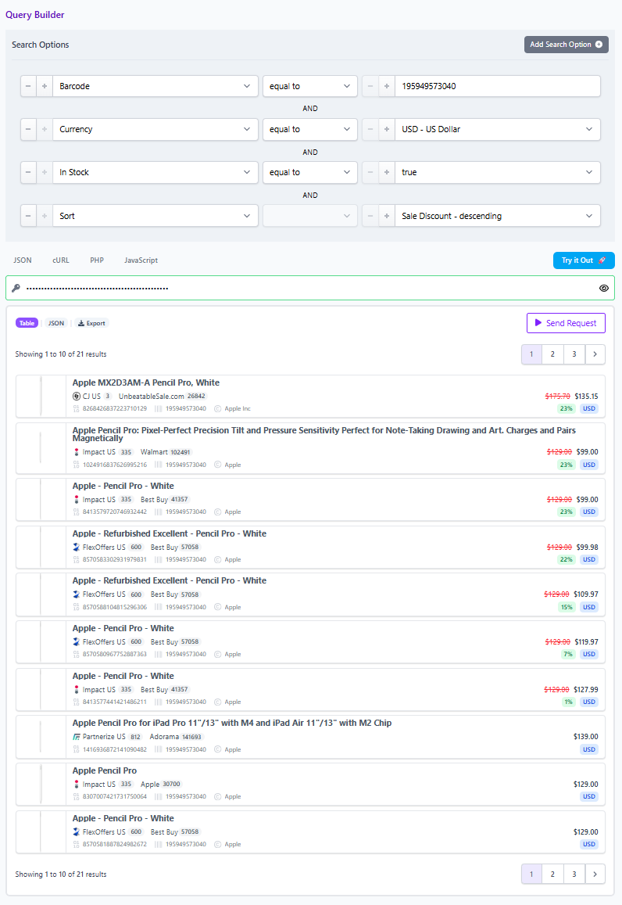Image resolution: width=622 pixels, height=905 pixels.
Task: Switch to the JSON code tab
Action: [x=23, y=260]
